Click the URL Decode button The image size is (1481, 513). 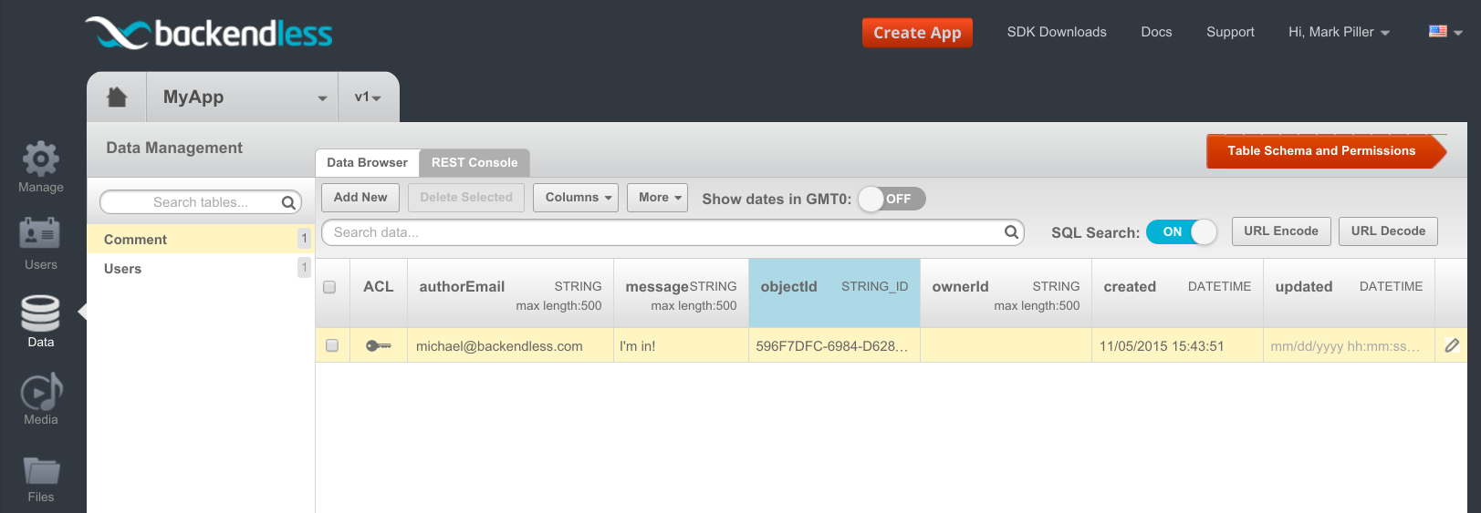click(x=1388, y=231)
